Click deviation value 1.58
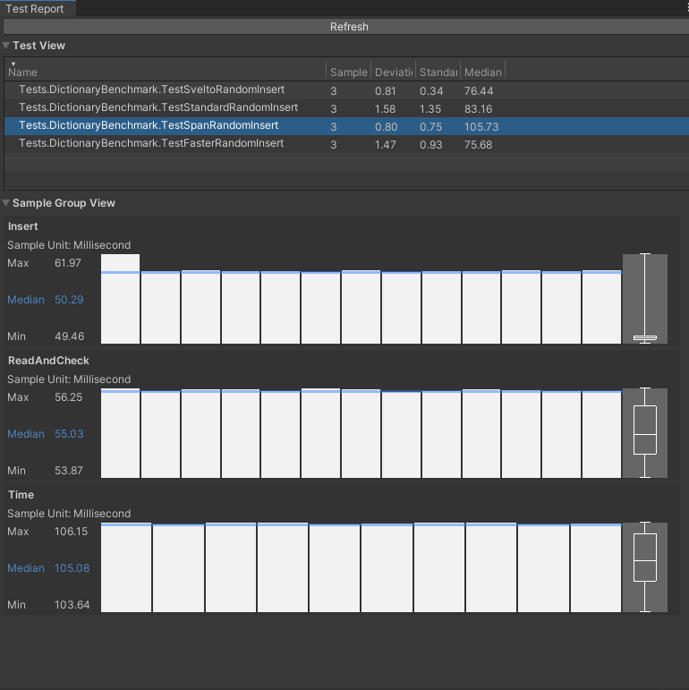 click(x=385, y=109)
